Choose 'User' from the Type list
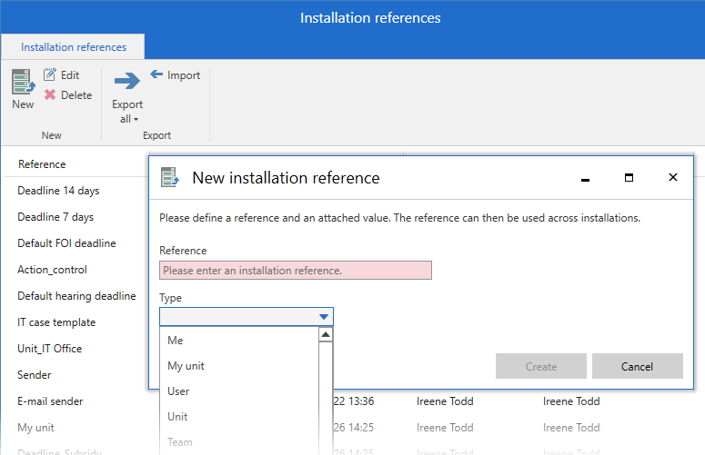Viewport: 705px width, 455px height. click(x=178, y=391)
